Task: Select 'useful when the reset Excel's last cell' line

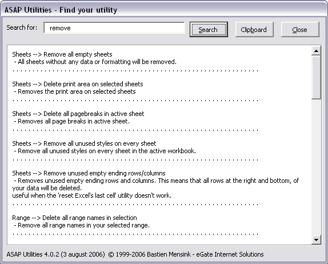Action: point(92,195)
